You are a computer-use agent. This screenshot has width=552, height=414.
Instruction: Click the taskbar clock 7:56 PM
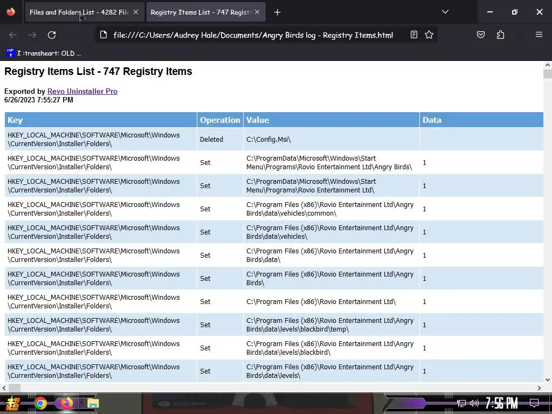pyautogui.click(x=502, y=403)
